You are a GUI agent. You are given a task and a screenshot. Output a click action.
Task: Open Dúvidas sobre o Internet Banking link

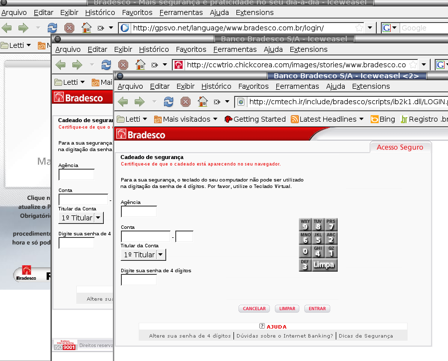(x=284, y=336)
